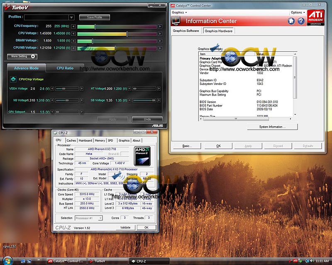Click the Undo button in TurboV

tap(147, 119)
